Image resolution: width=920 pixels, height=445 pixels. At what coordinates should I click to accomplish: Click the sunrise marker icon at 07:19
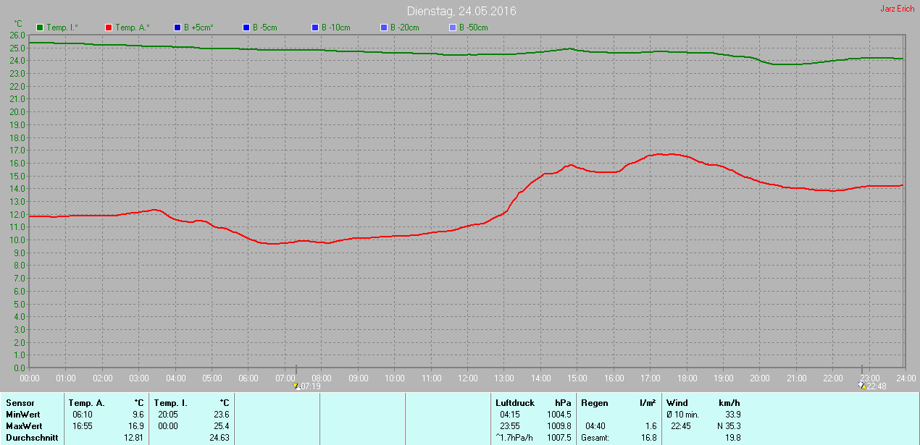click(x=296, y=386)
